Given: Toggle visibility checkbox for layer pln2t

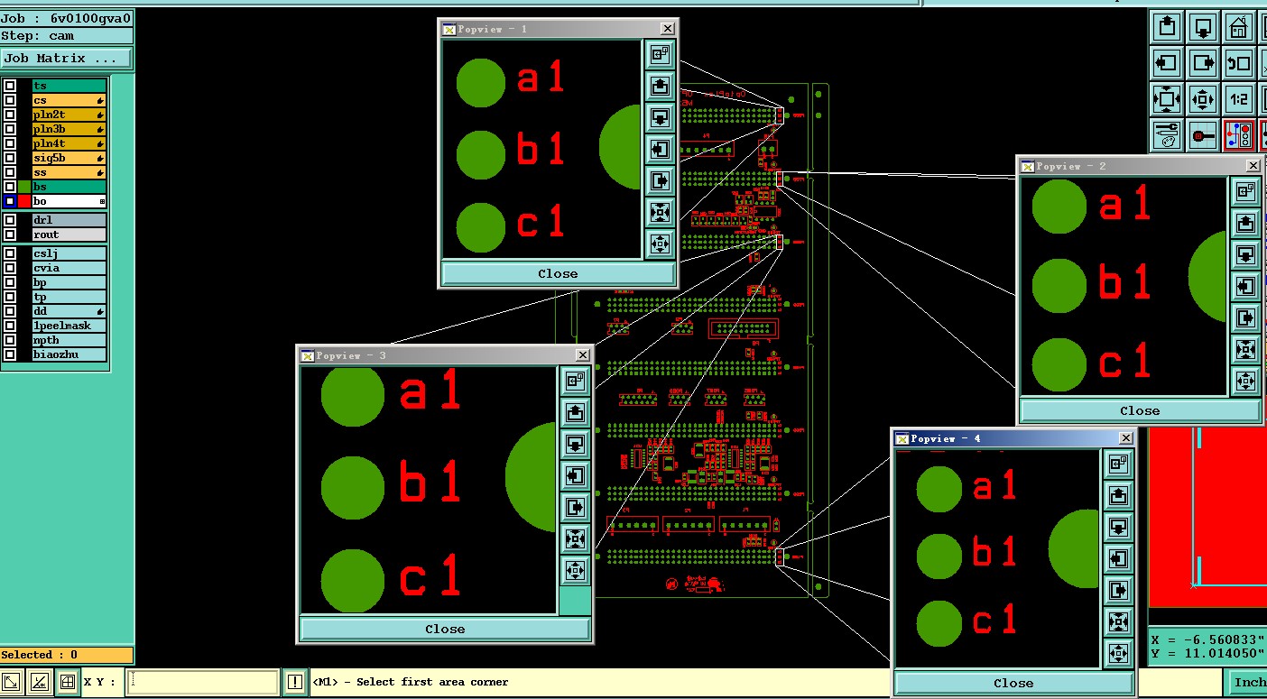Looking at the screenshot, I should [10, 115].
